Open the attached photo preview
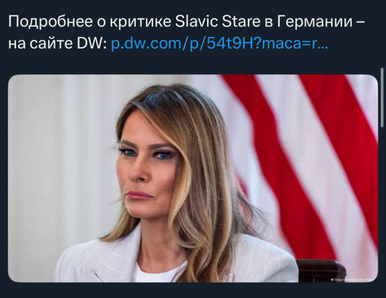 pos(193,178)
